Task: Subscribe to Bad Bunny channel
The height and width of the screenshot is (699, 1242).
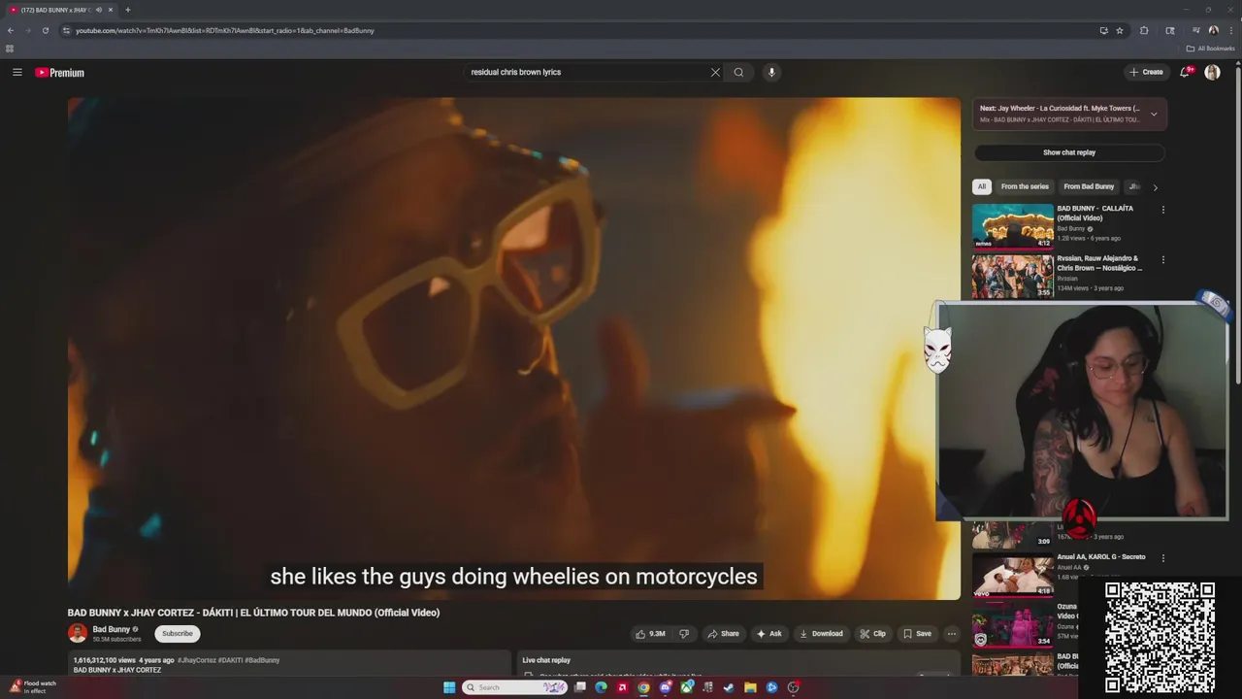Action: coord(178,634)
